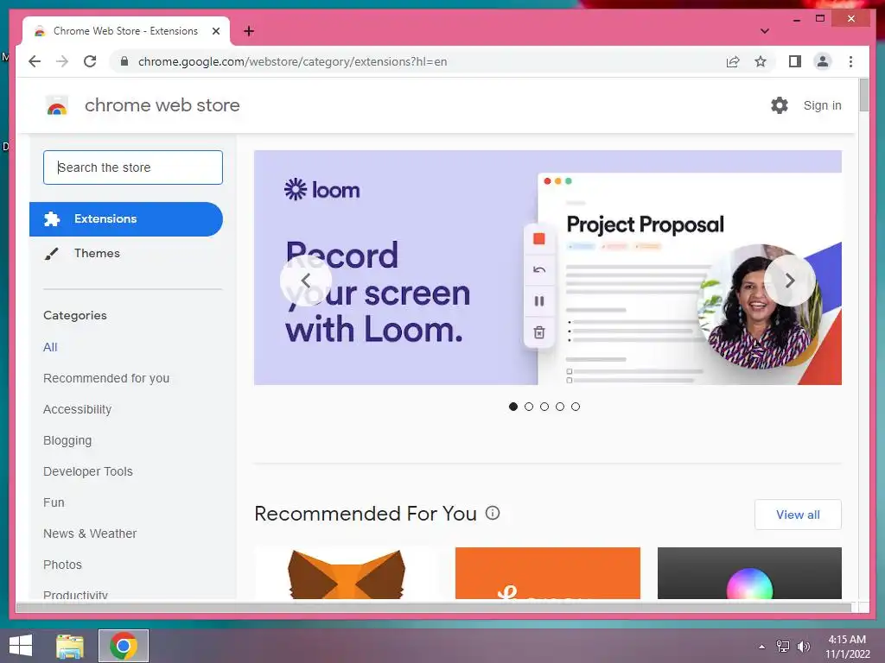Screen dimensions: 885x663
Task: Share this page icon in address bar
Action: [x=733, y=61]
